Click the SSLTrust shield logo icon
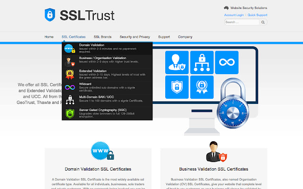The image size is (303, 189). tap(50, 15)
